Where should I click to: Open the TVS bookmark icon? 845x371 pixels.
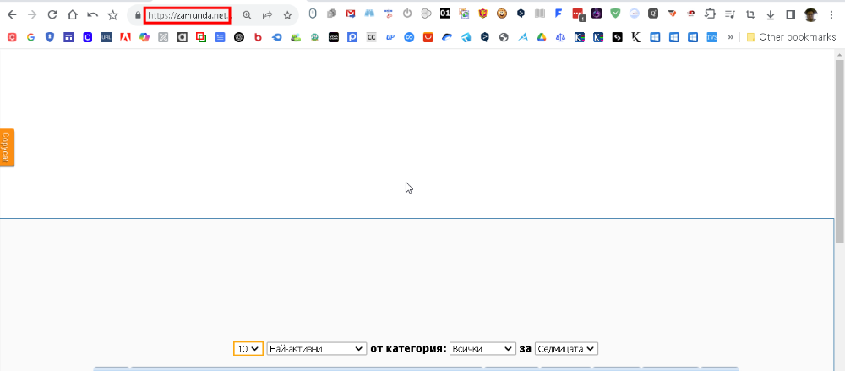711,37
